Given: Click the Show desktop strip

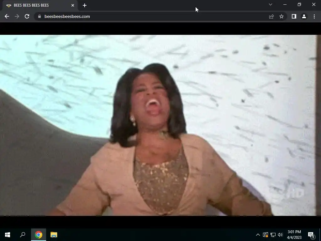Looking at the screenshot, I should click(x=320, y=235).
